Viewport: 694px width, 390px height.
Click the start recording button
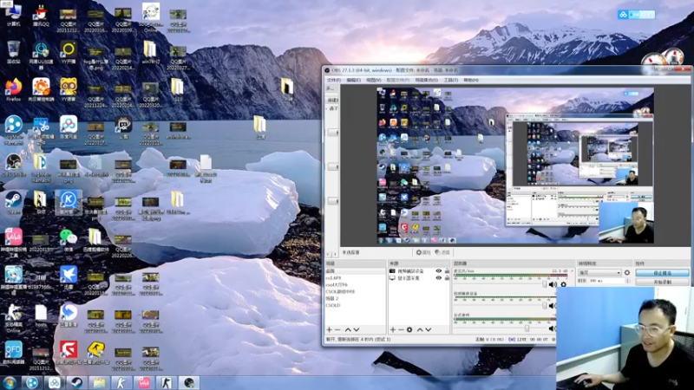click(662, 282)
